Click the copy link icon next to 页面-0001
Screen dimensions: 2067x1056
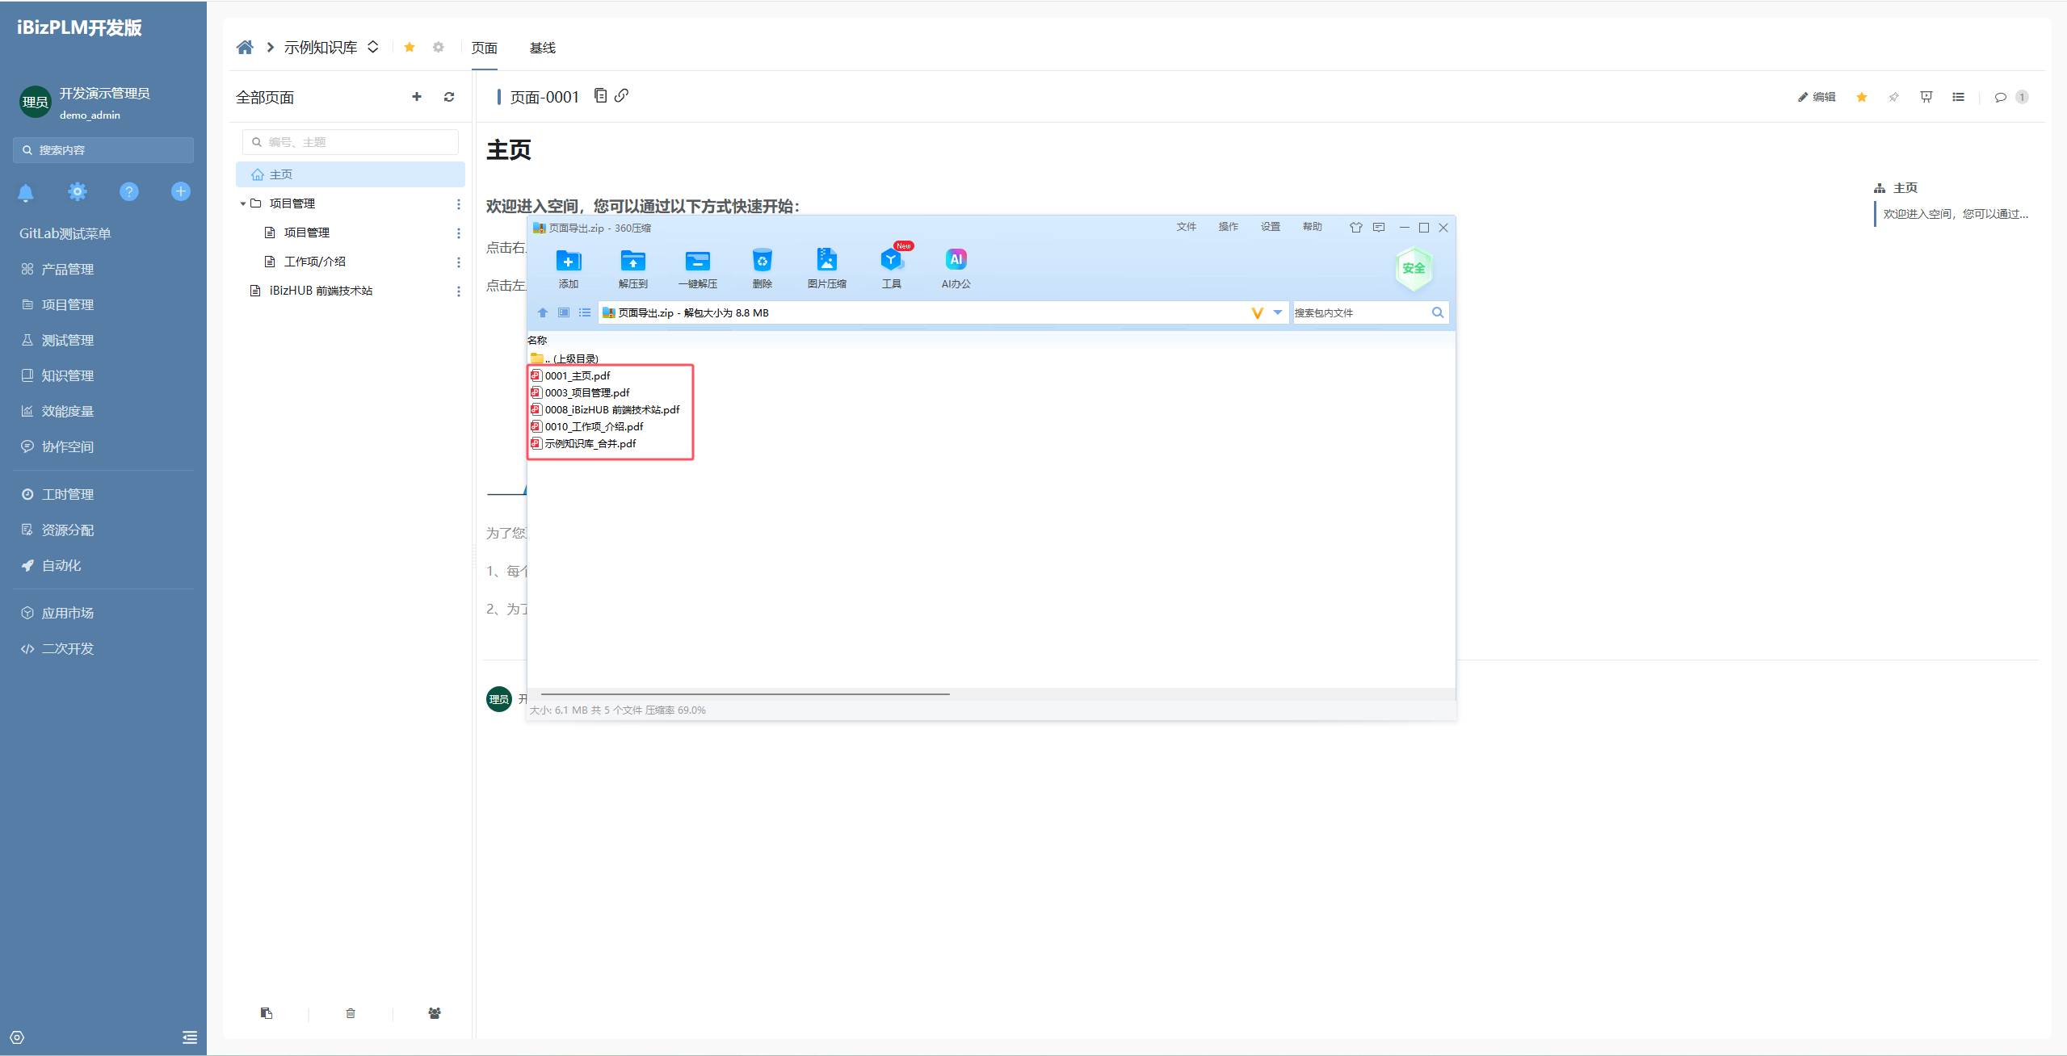(621, 95)
